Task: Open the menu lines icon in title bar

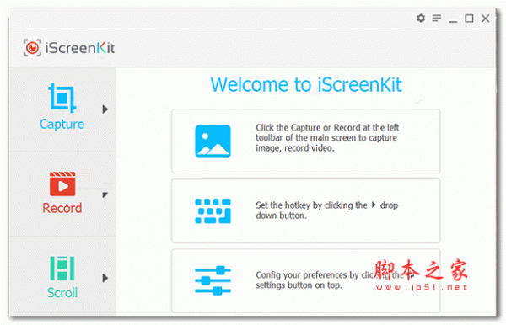Action: tap(437, 18)
